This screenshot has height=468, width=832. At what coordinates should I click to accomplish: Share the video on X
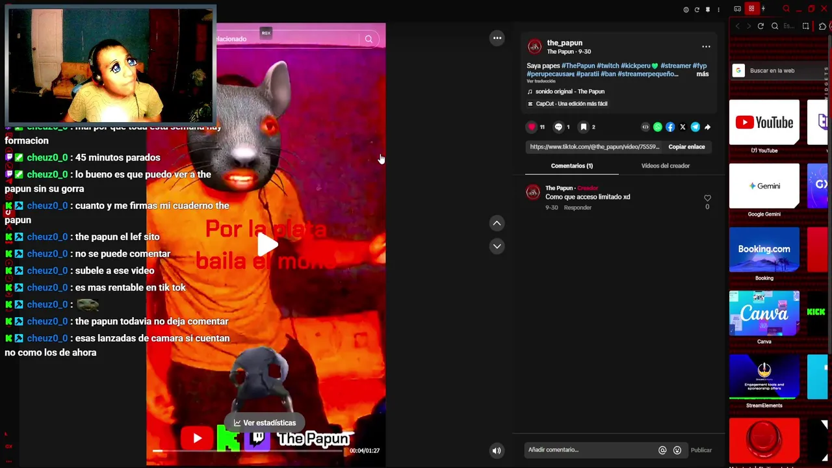pos(682,127)
